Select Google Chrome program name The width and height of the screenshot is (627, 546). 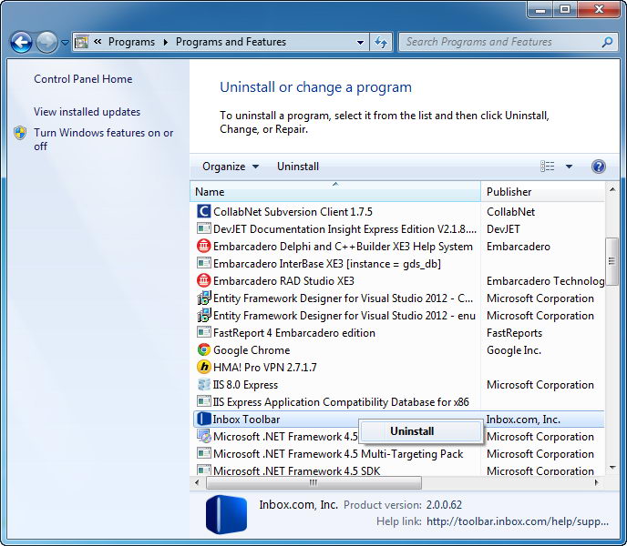coord(252,350)
